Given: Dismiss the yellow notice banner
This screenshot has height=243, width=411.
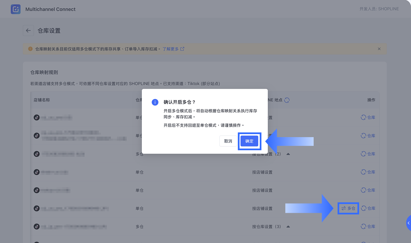Looking at the screenshot, I should (379, 49).
